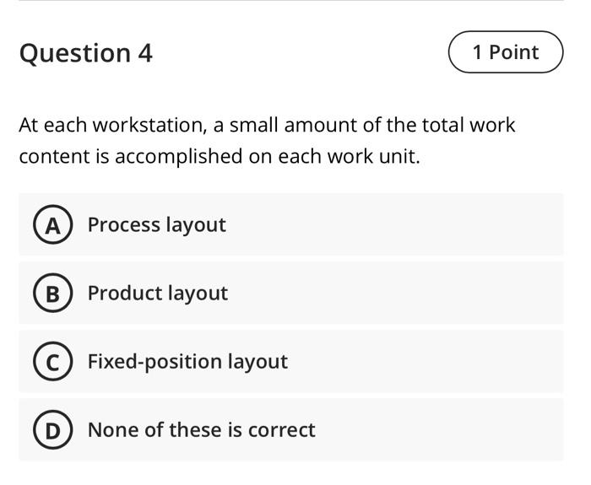Click the question line starting 'At each workstation'
591x485 pixels.
(267, 126)
